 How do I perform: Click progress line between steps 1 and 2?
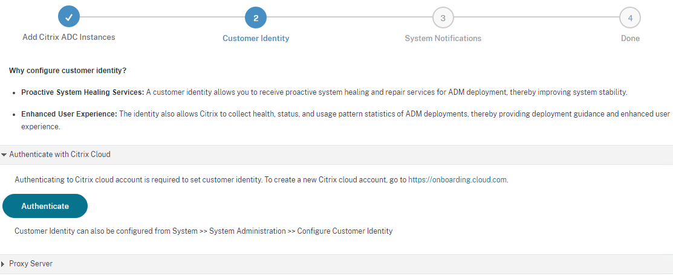[x=162, y=18]
